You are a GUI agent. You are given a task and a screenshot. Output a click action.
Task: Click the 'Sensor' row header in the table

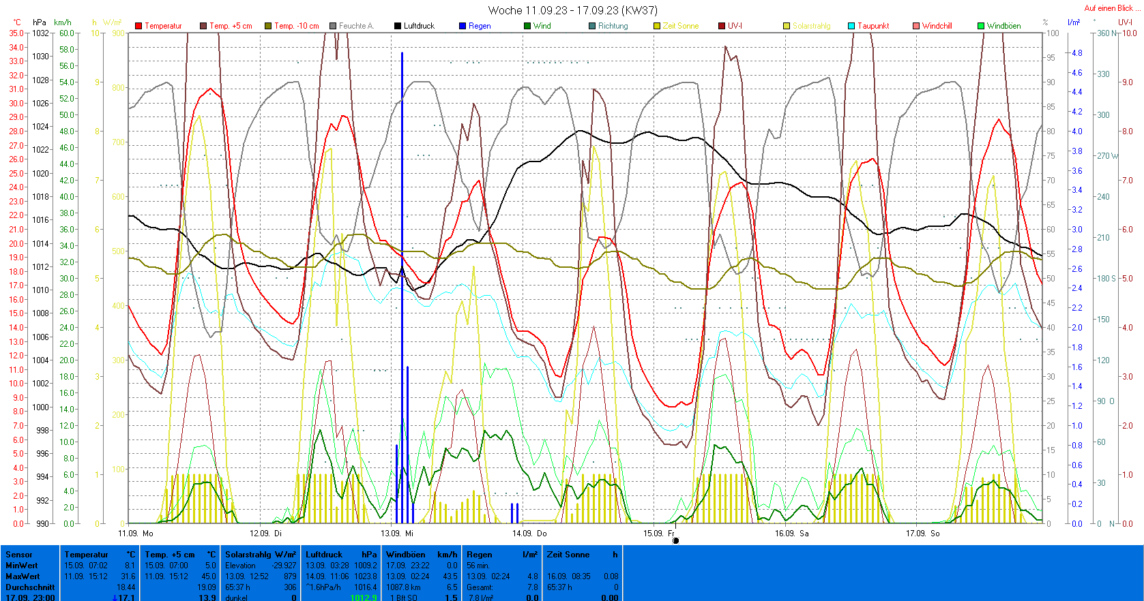[19, 555]
